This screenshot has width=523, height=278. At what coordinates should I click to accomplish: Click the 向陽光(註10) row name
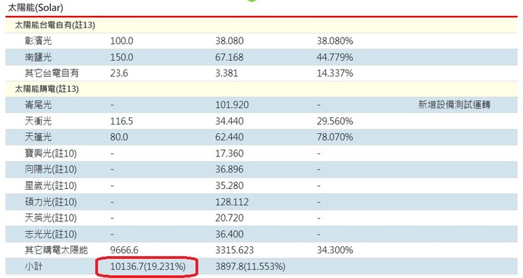pos(51,169)
